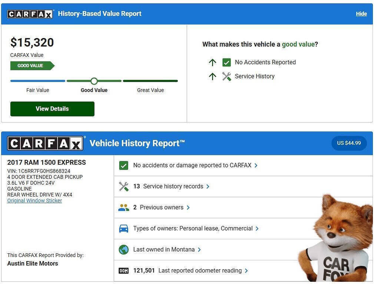Click the odometer reading icon
Image resolution: width=377 pixels, height=284 pixels.
point(123,271)
